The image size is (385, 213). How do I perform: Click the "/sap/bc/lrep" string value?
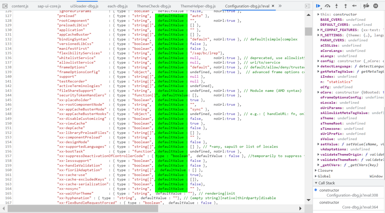(205, 53)
